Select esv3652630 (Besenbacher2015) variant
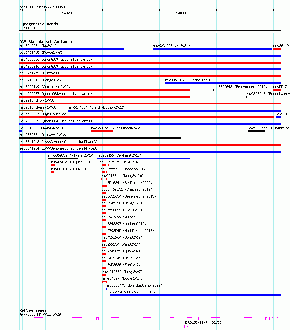Image resolution: width=290 pixels, height=330 pixels. click(104, 200)
